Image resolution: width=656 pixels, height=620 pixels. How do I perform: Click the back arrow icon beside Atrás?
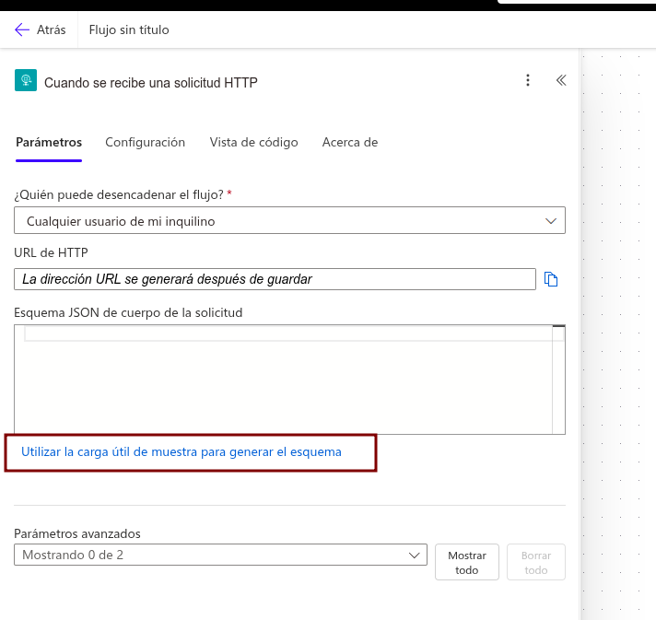tap(22, 29)
